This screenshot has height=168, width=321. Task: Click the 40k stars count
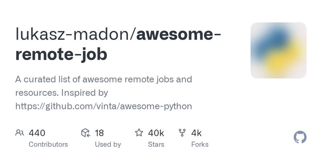[x=156, y=133]
